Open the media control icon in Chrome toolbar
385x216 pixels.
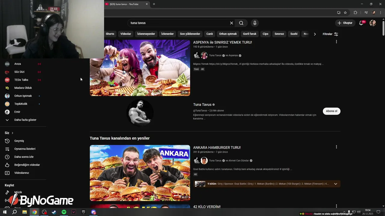point(366,13)
